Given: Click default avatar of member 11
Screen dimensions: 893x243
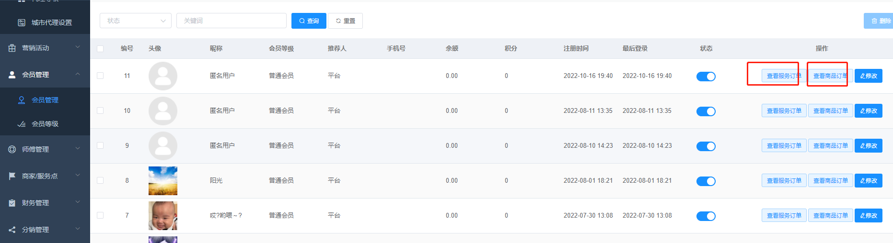Looking at the screenshot, I should 163,76.
